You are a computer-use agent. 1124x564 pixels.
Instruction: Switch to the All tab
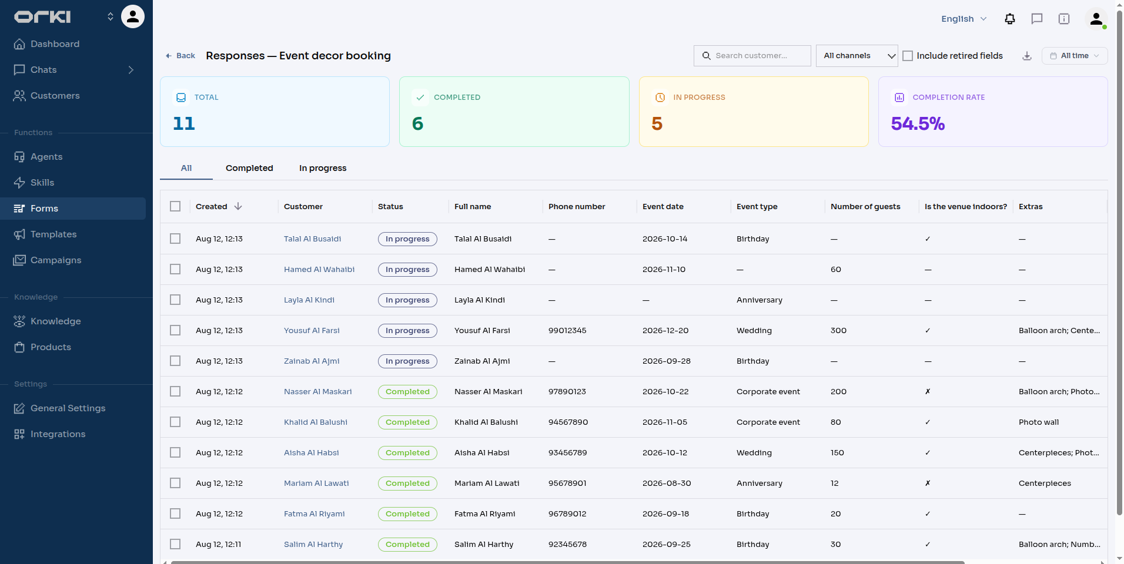point(186,168)
